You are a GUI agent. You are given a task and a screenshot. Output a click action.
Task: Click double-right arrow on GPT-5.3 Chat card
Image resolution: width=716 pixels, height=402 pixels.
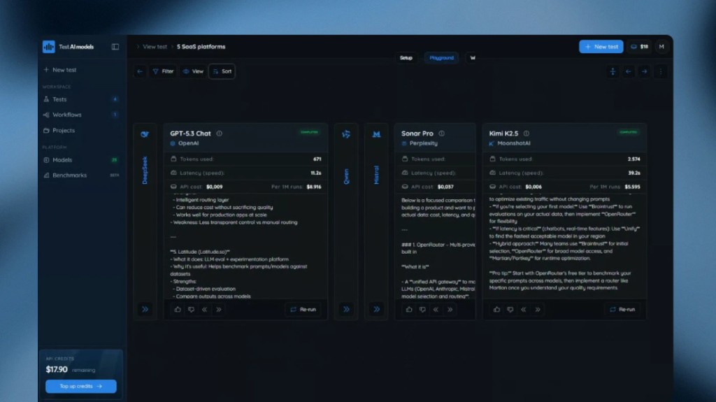click(219, 309)
